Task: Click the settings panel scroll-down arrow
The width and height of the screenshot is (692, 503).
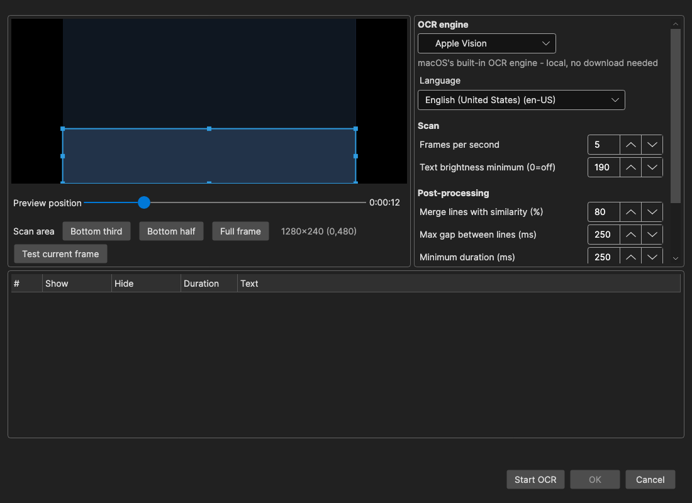Action: [675, 258]
